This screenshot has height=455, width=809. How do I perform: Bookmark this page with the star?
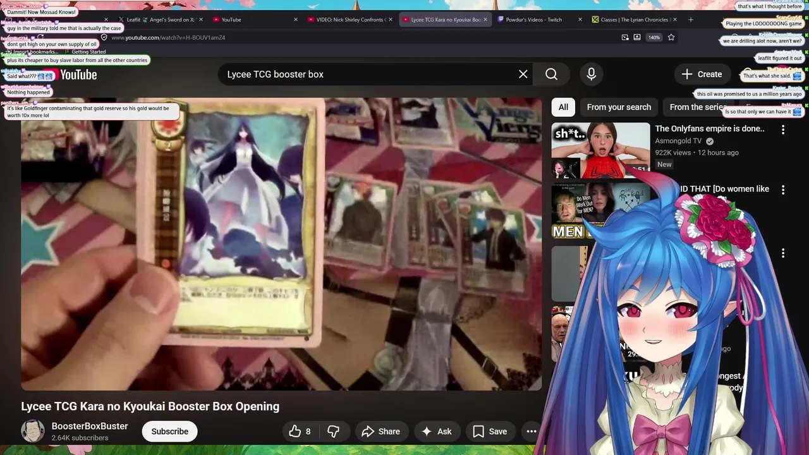coord(671,37)
